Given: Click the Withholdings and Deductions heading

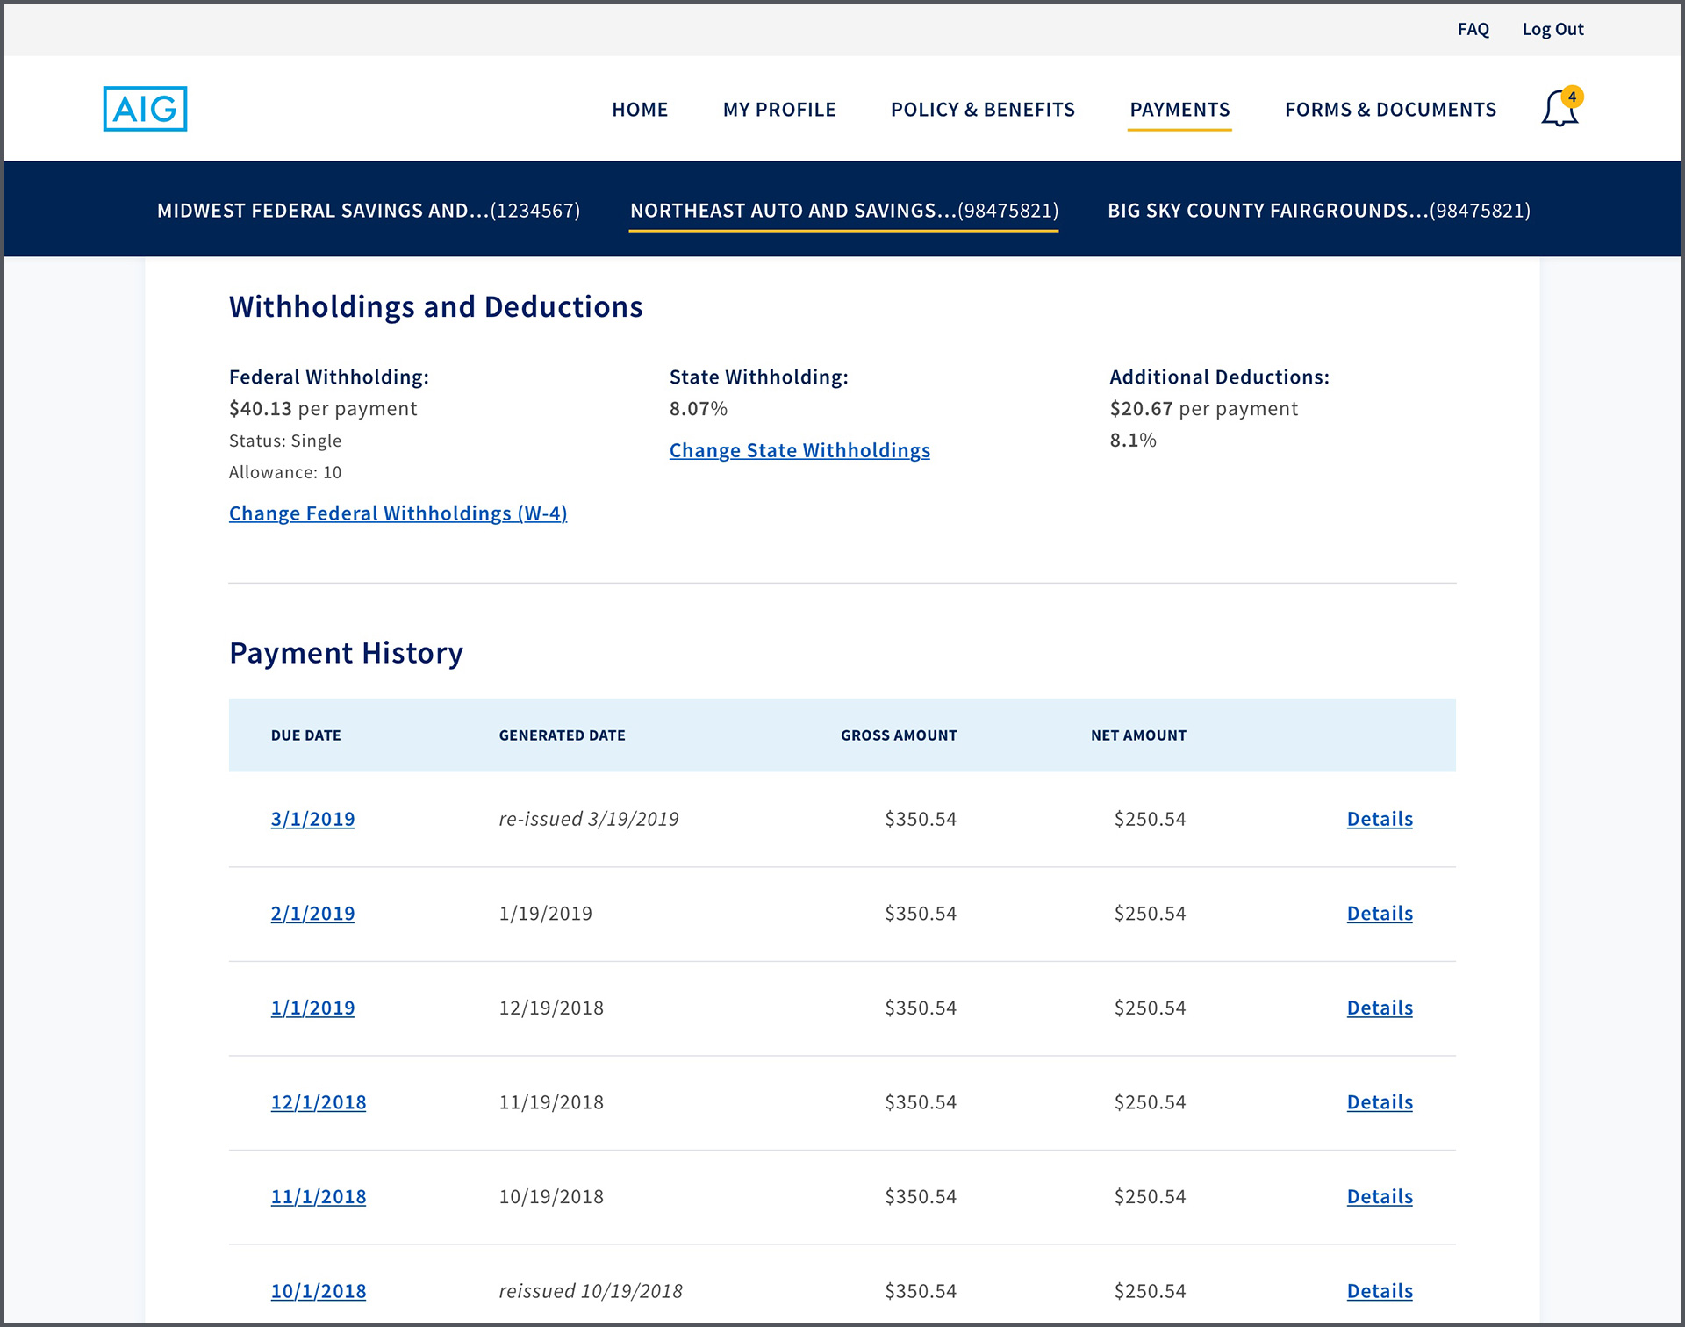Looking at the screenshot, I should [x=436, y=306].
